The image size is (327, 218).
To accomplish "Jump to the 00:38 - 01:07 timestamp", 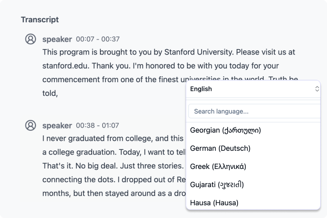I will coord(97,125).
